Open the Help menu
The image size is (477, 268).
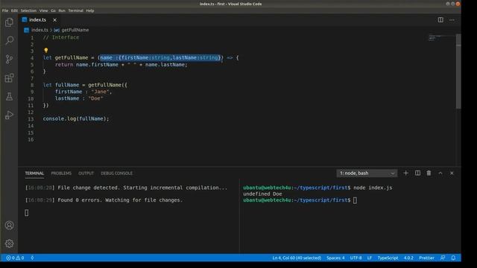(90, 10)
